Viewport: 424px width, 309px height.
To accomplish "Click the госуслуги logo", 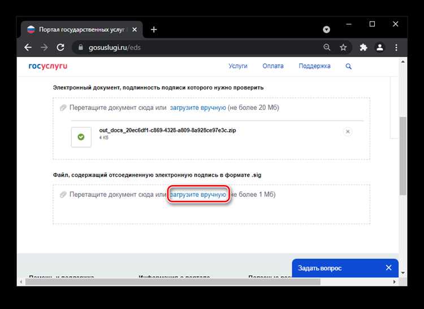I will pyautogui.click(x=48, y=66).
